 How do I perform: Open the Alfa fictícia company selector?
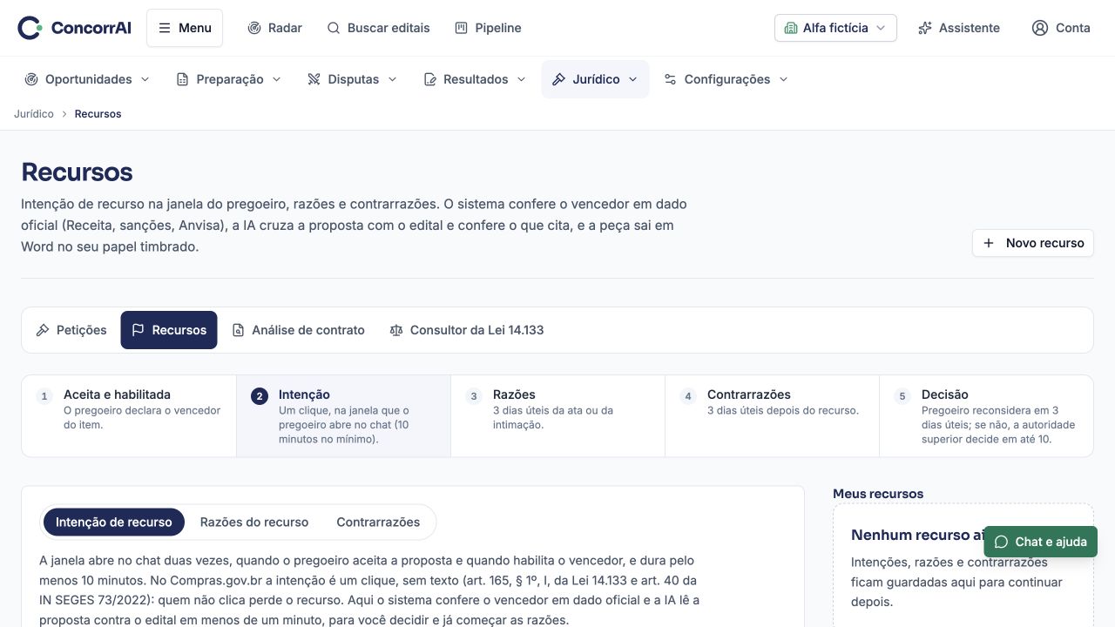tap(835, 28)
